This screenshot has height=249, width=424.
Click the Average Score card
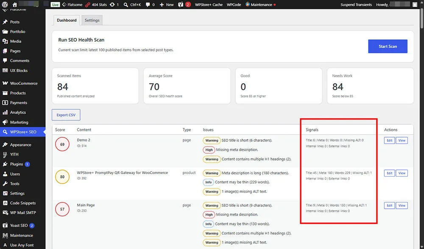(187, 86)
